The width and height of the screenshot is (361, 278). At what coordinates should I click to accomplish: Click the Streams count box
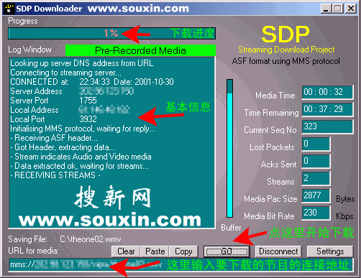point(316,178)
